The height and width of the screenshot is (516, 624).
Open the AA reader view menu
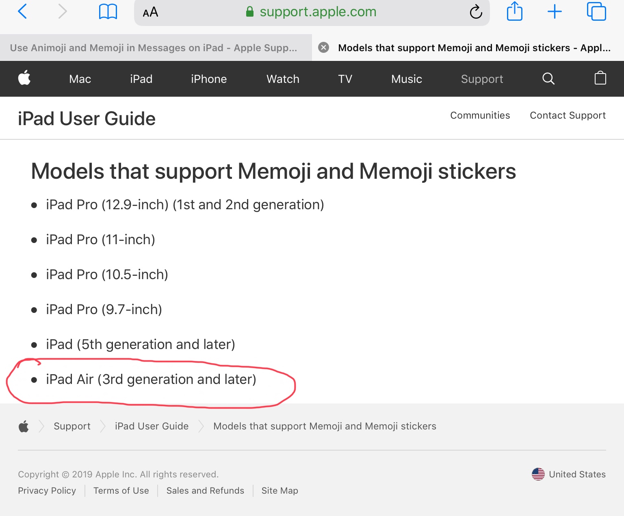coord(150,12)
